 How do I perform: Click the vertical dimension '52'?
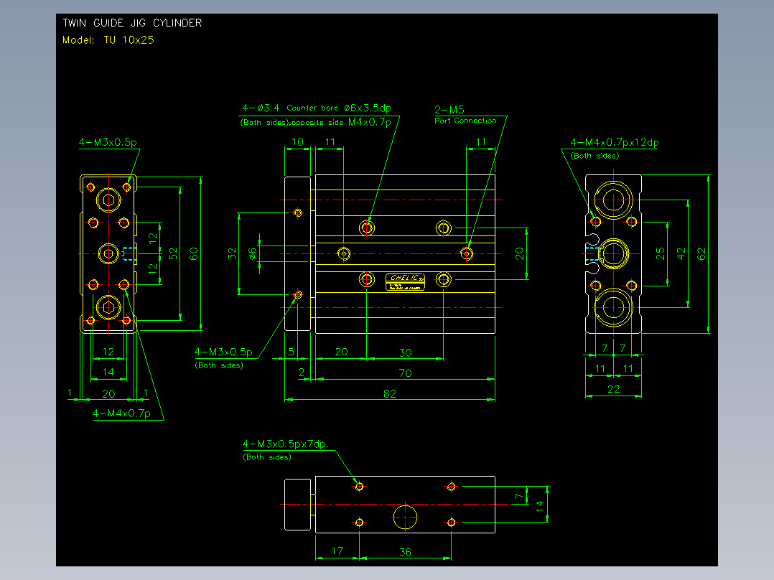pos(173,253)
